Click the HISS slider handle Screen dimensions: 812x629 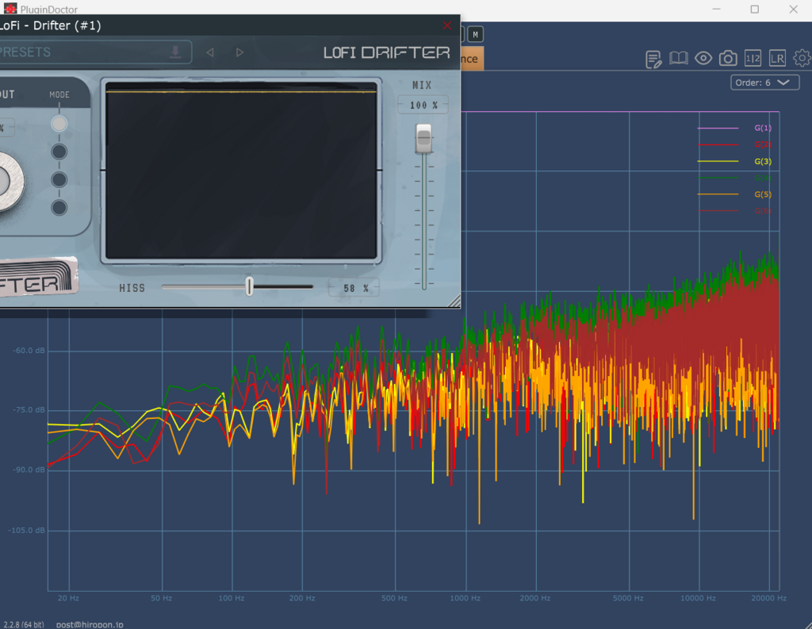click(x=250, y=286)
